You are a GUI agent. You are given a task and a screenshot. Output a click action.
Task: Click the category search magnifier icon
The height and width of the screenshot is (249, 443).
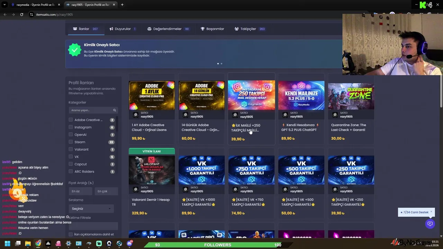click(x=115, y=110)
